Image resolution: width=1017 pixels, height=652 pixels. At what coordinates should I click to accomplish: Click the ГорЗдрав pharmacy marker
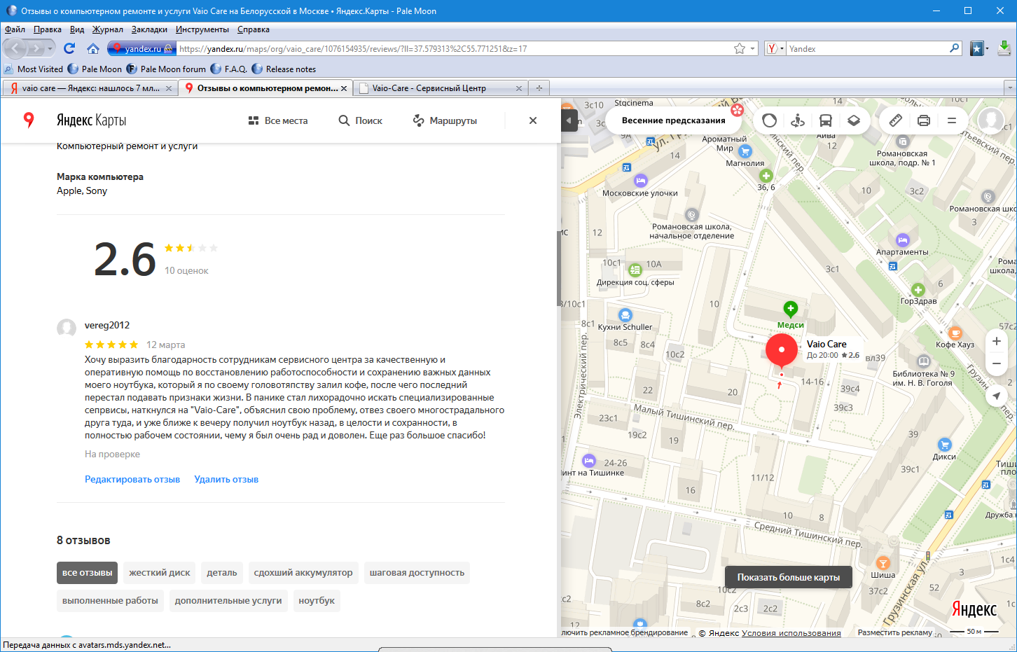pos(918,290)
